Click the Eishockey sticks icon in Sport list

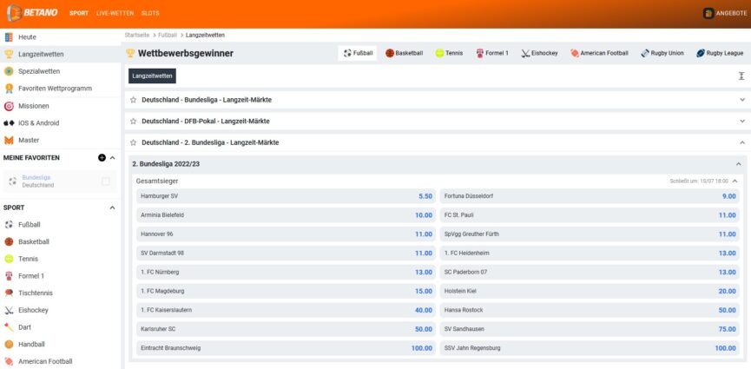pos(9,310)
